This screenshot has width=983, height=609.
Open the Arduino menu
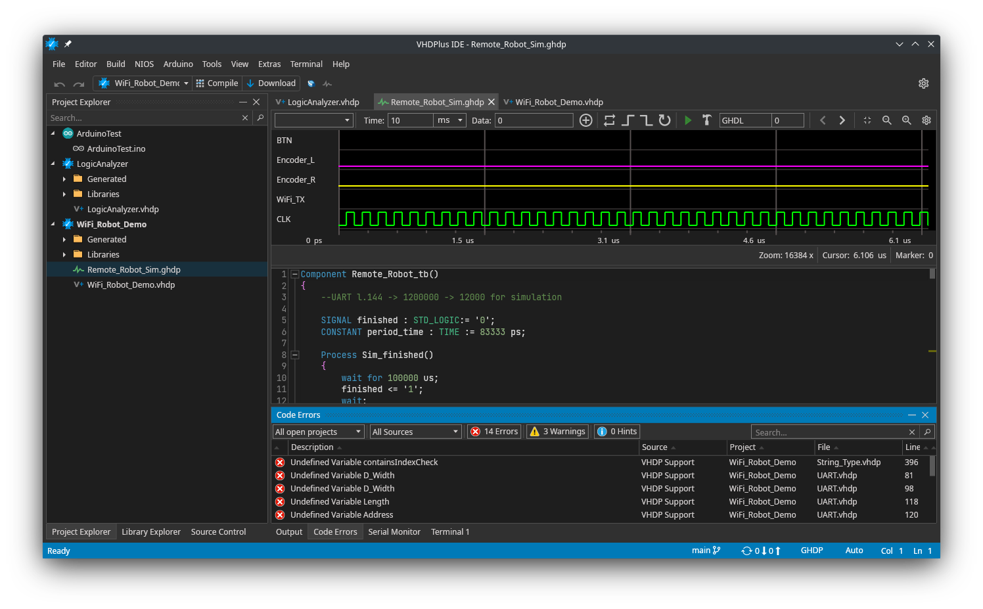[x=178, y=64]
